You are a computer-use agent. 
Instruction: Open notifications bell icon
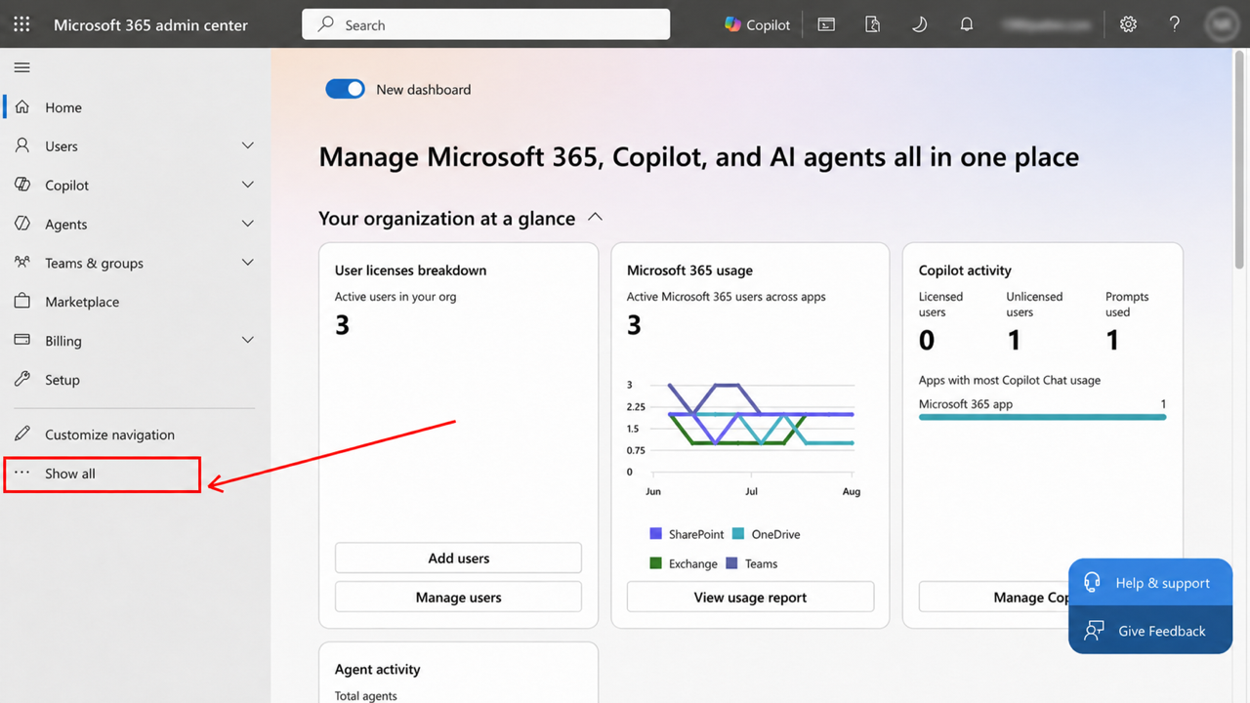[967, 24]
